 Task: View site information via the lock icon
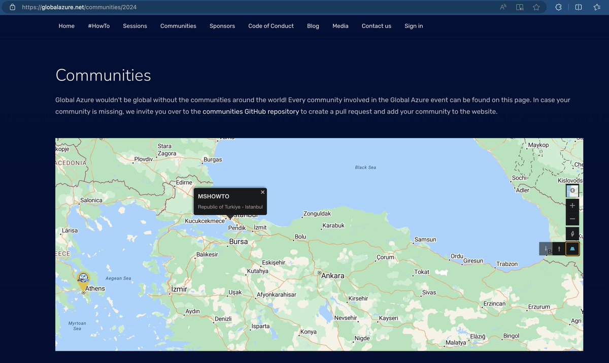tap(13, 8)
